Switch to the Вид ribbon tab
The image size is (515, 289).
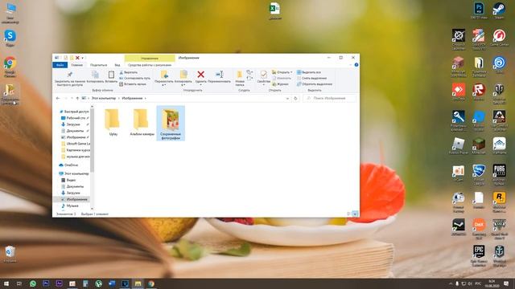[x=117, y=65]
